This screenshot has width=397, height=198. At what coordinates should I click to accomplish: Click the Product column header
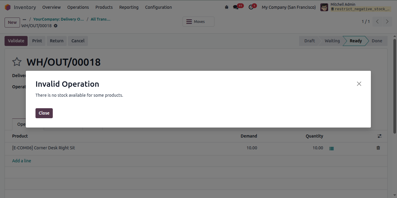[x=20, y=136]
